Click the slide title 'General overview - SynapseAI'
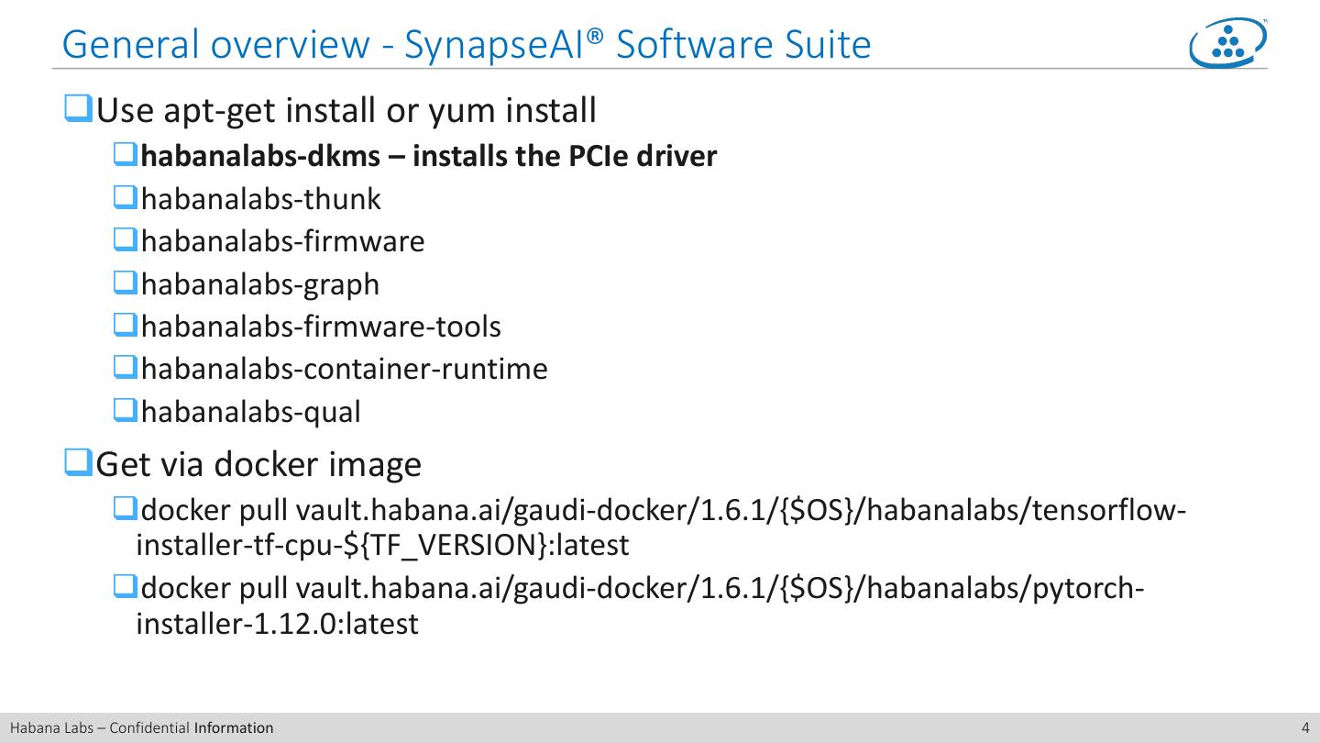Screen dimensions: 1320x743 [x=466, y=44]
